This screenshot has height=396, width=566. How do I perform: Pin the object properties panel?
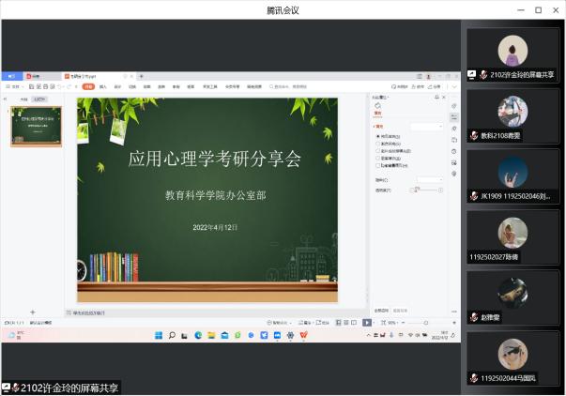pos(436,97)
